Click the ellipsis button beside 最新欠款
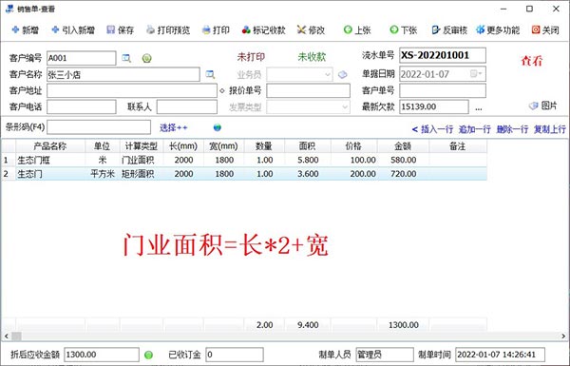 point(479,107)
